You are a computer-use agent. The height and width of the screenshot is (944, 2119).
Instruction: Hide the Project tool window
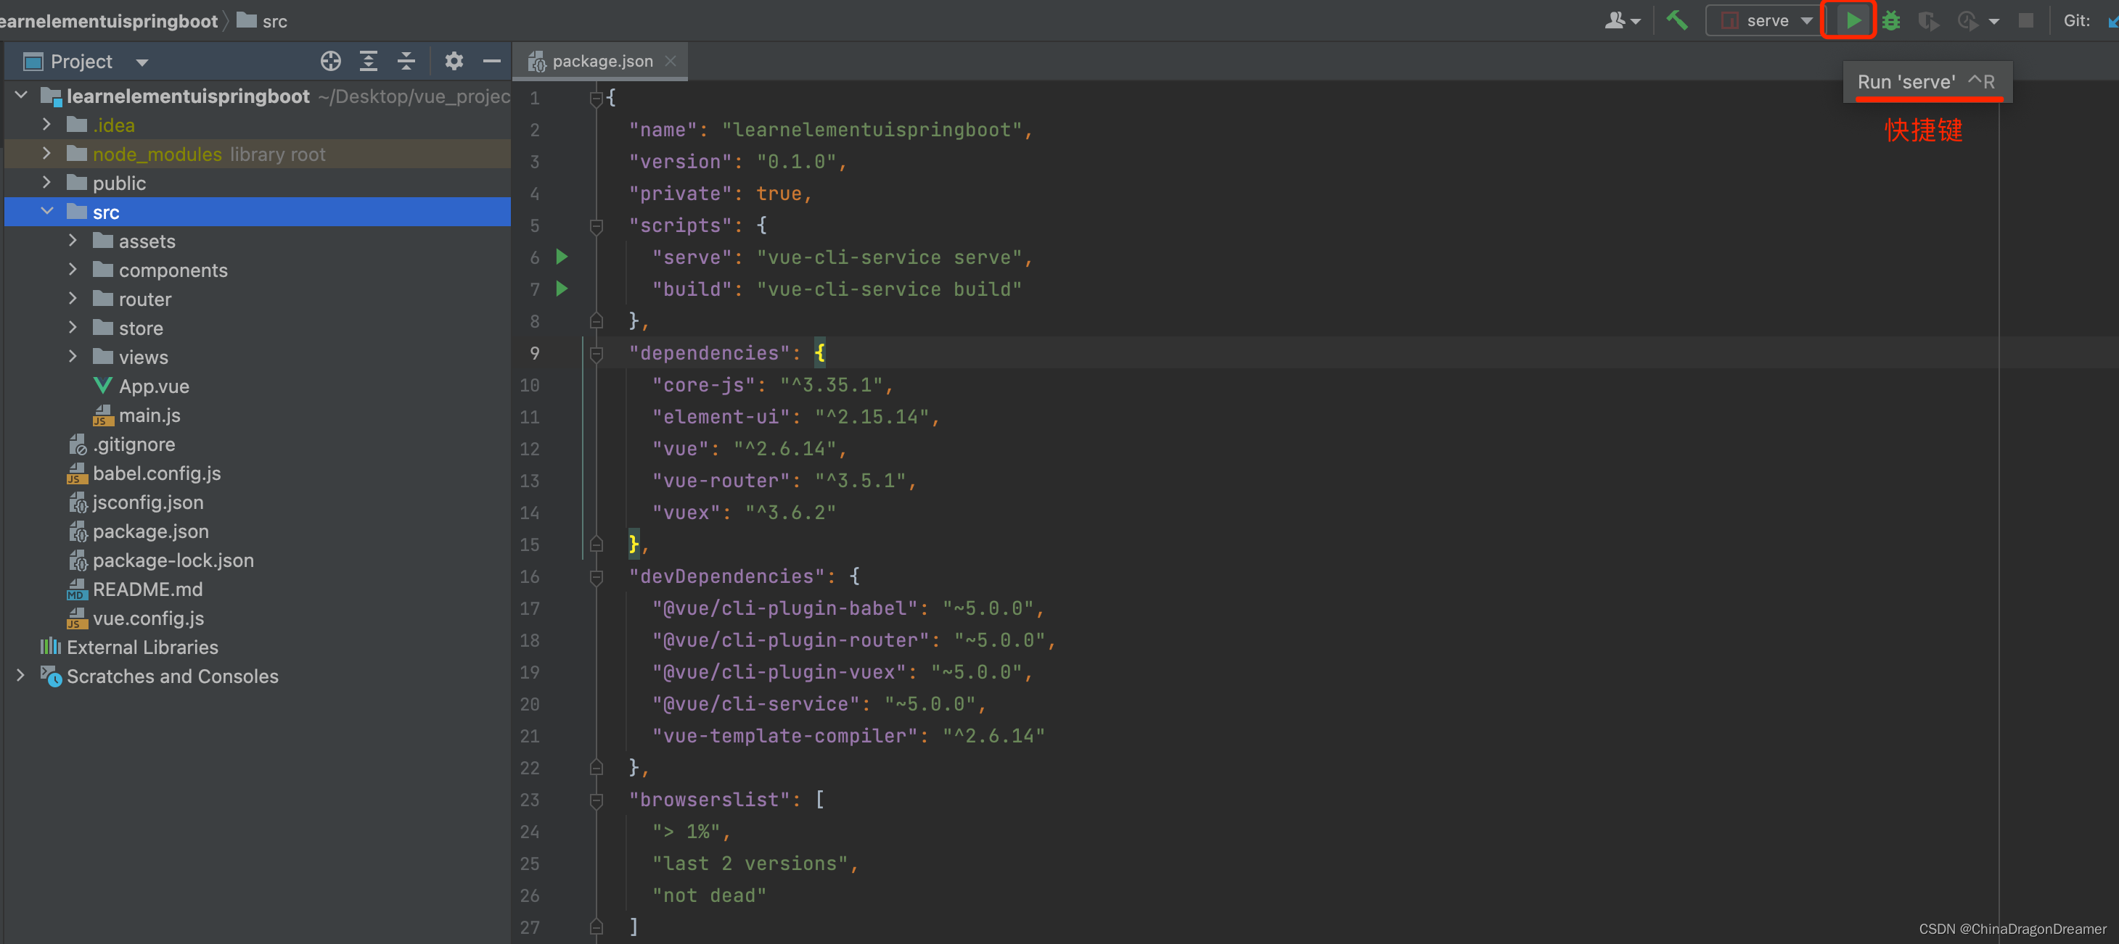492,62
